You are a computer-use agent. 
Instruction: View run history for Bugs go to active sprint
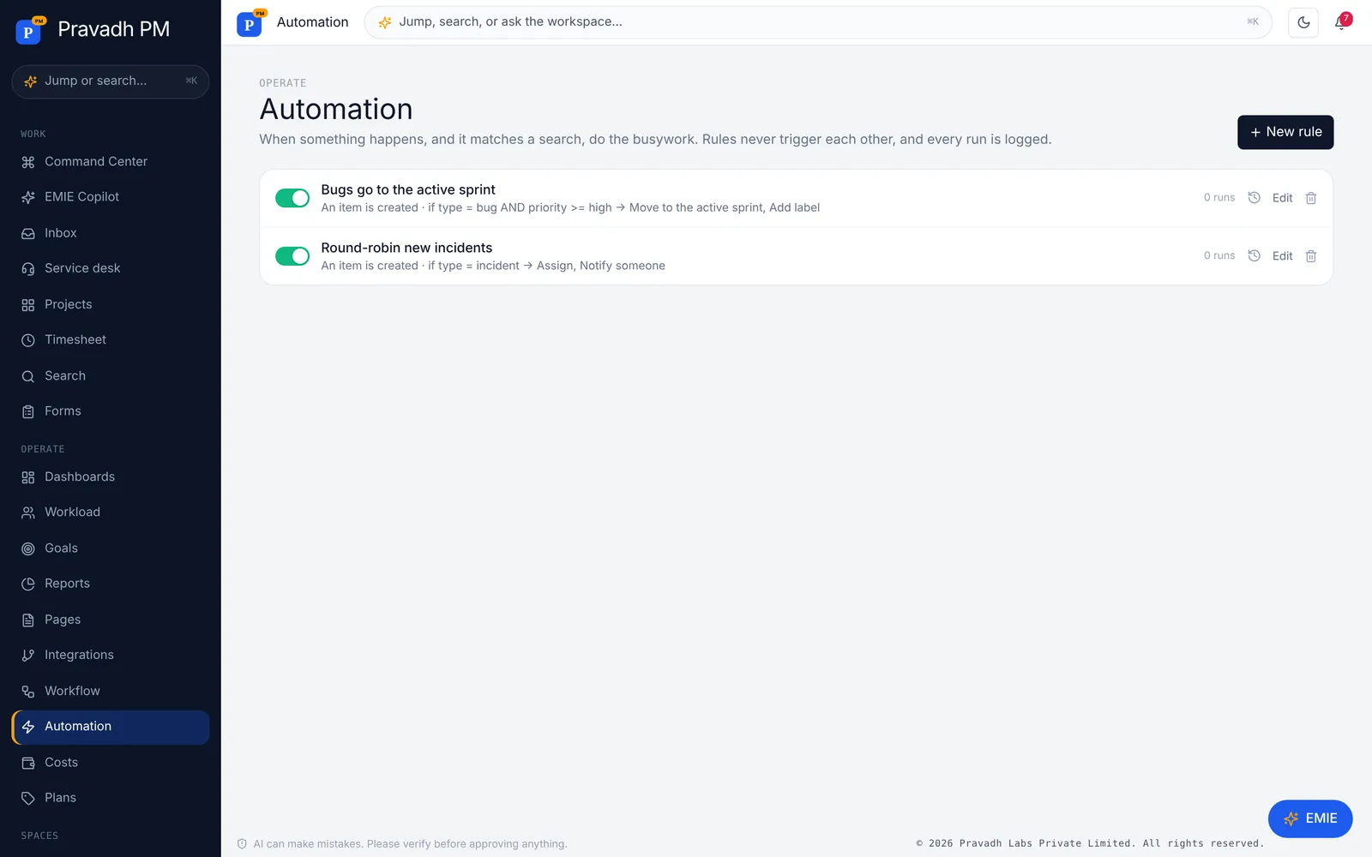(x=1254, y=198)
